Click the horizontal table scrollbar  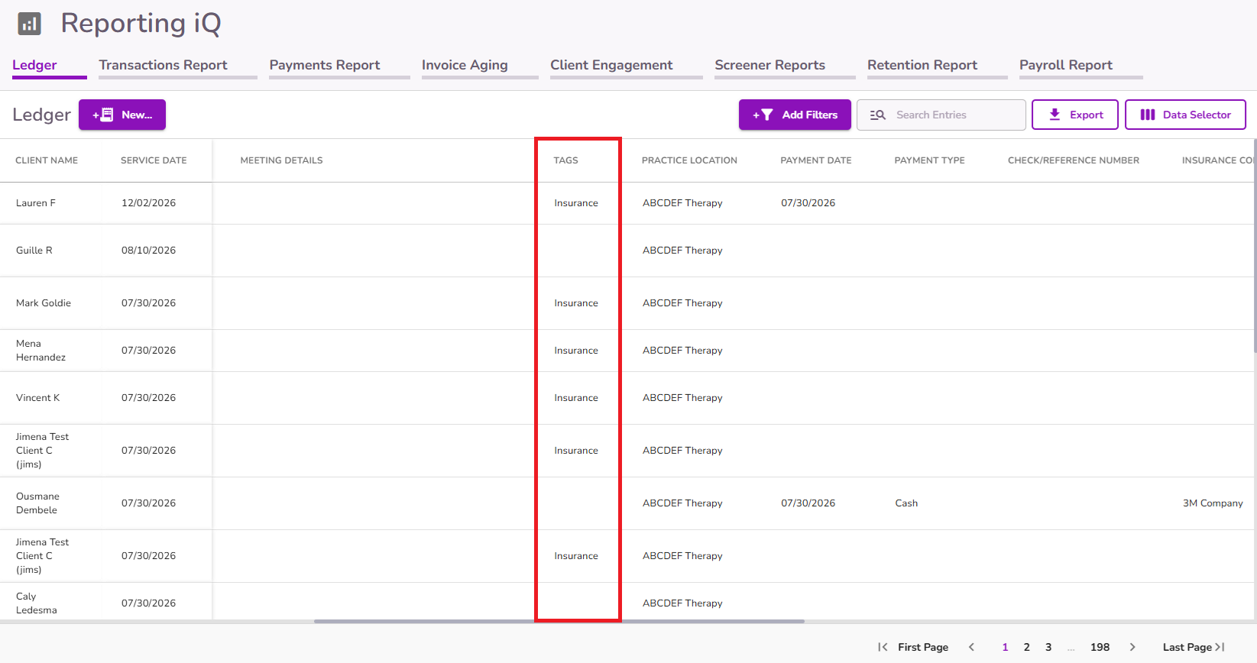pos(559,621)
